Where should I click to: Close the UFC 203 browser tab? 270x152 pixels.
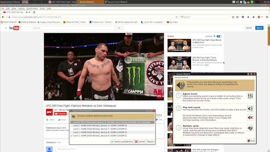29,12
